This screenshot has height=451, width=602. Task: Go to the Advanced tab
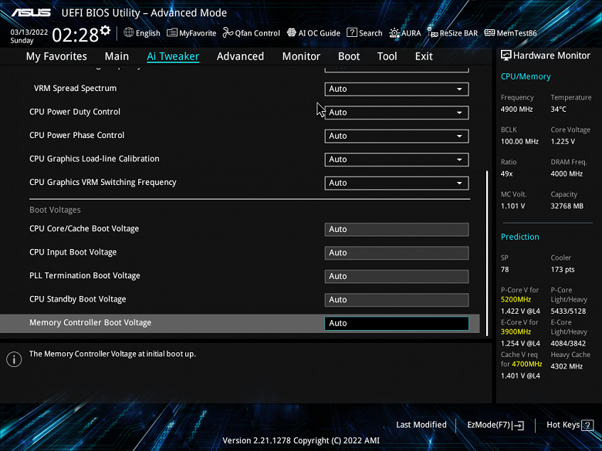(x=240, y=56)
